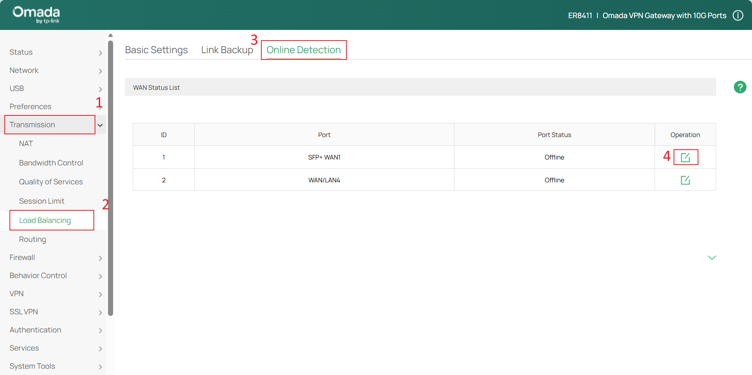Click the device info icon in header
This screenshot has width=752, height=375.
[x=738, y=15]
